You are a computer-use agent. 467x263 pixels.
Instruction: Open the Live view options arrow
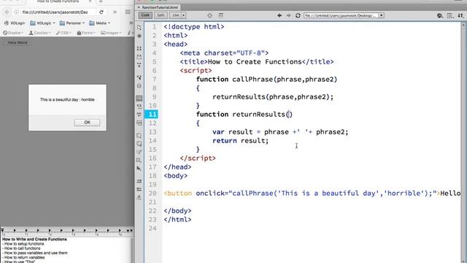184,15
